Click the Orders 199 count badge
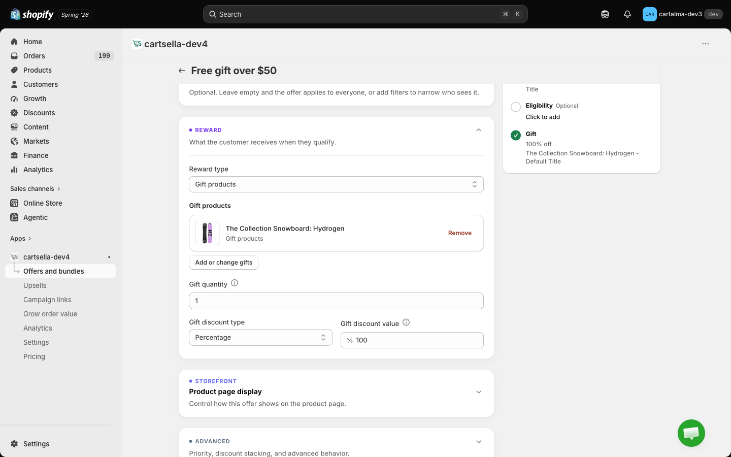 (x=104, y=56)
